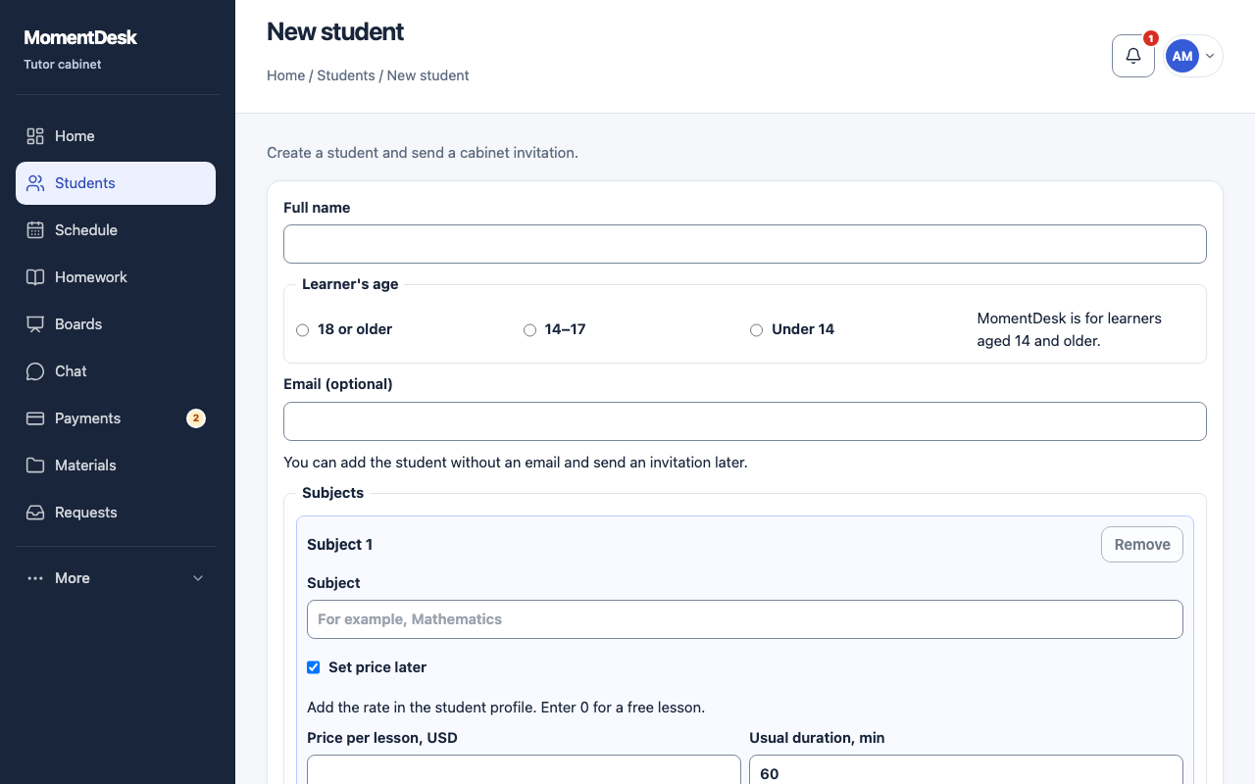Click the MomentDesk logo
1255x784 pixels.
click(80, 37)
